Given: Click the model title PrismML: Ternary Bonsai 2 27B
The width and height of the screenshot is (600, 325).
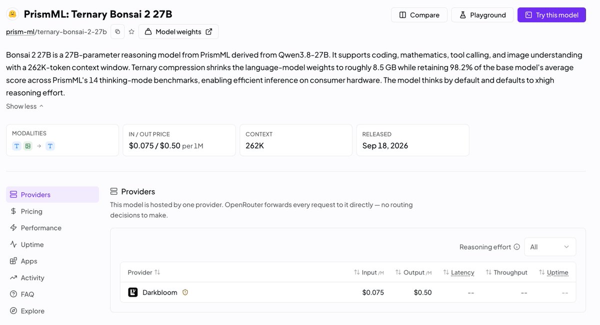Looking at the screenshot, I should pyautogui.click(x=98, y=14).
